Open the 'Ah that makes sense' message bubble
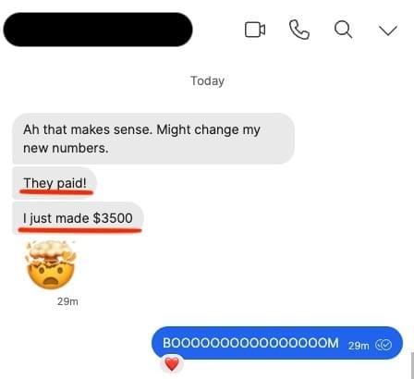The image size is (414, 379). tap(153, 139)
